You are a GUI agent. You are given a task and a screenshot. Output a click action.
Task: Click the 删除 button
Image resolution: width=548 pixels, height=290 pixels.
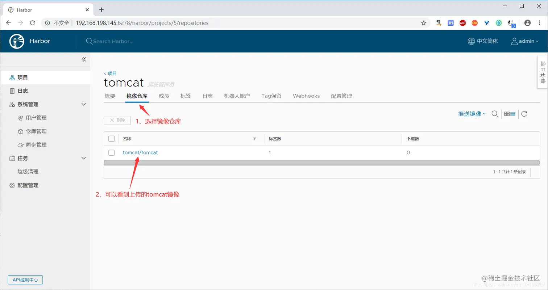click(117, 120)
